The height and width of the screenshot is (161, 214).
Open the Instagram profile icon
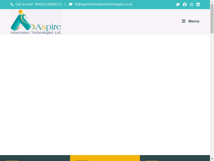(192, 5)
